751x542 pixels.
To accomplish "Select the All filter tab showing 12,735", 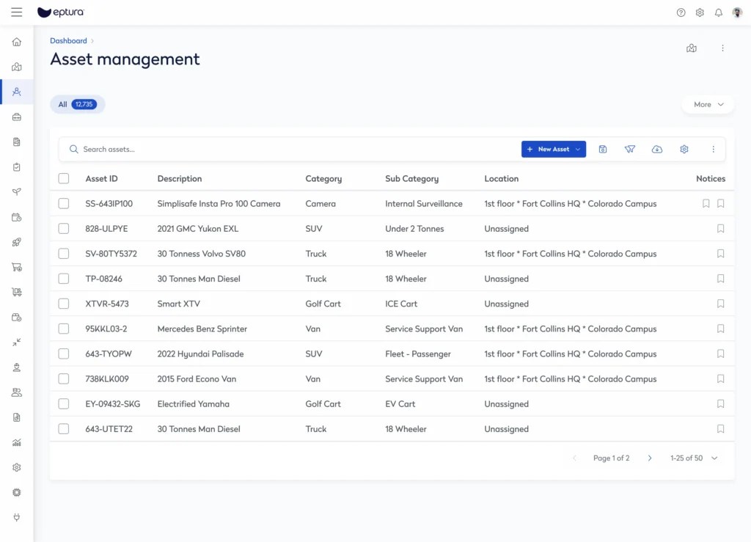I will coord(77,104).
